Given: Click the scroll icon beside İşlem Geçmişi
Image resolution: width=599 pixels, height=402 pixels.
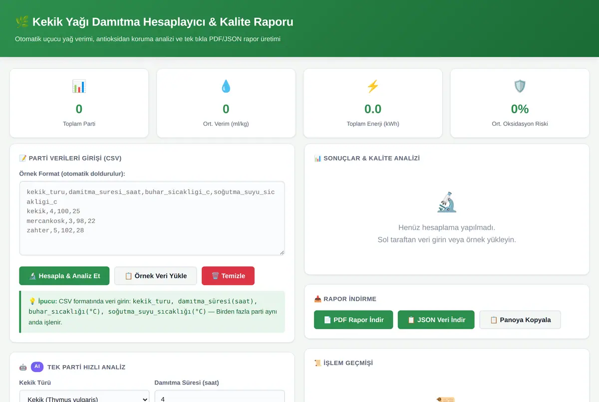Looking at the screenshot, I should [x=318, y=363].
